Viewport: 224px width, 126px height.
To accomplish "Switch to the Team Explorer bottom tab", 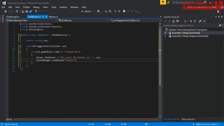I will (188, 119).
